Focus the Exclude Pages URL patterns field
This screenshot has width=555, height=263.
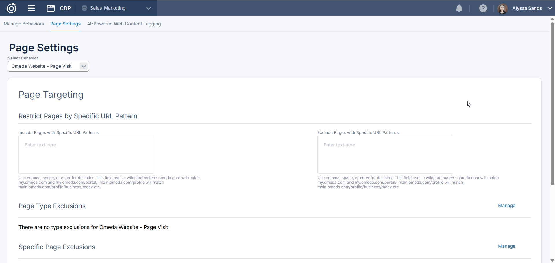[385, 155]
